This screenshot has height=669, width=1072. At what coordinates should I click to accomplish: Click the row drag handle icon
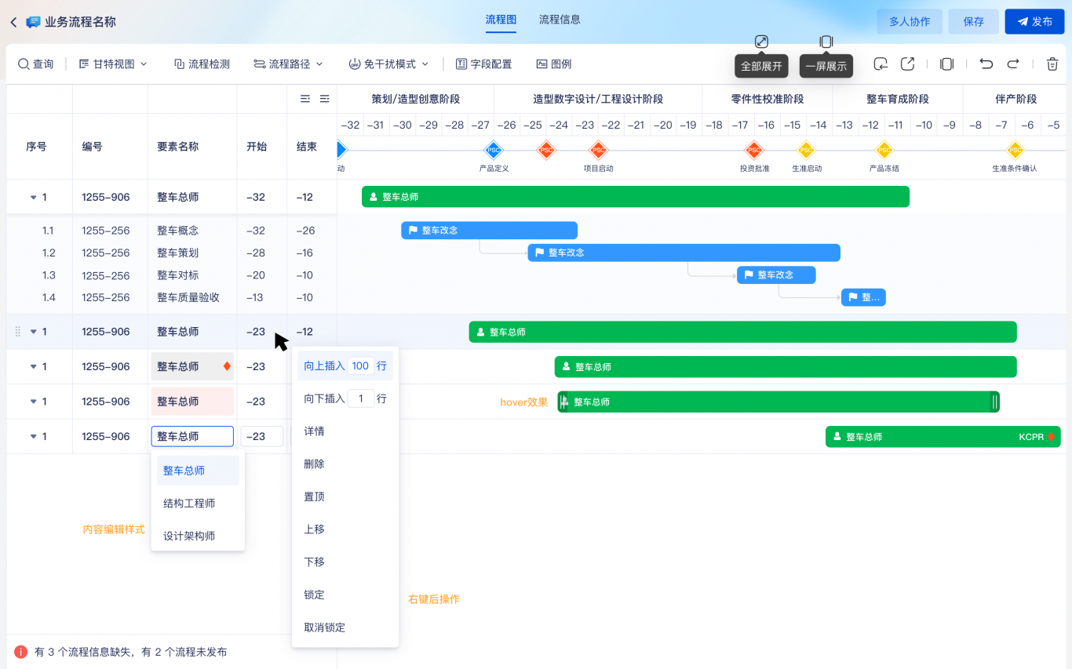(18, 332)
